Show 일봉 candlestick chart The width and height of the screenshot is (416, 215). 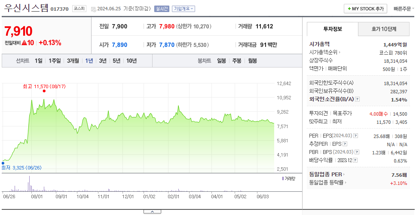click(x=221, y=61)
